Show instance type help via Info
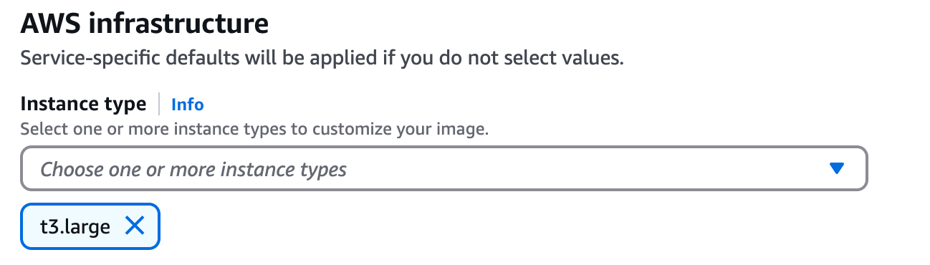930x265 pixels. pos(188,105)
